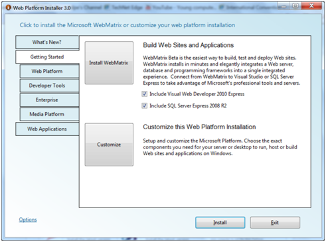Close the Web Platform Installer window
The height and width of the screenshot is (242, 326).
311,6
